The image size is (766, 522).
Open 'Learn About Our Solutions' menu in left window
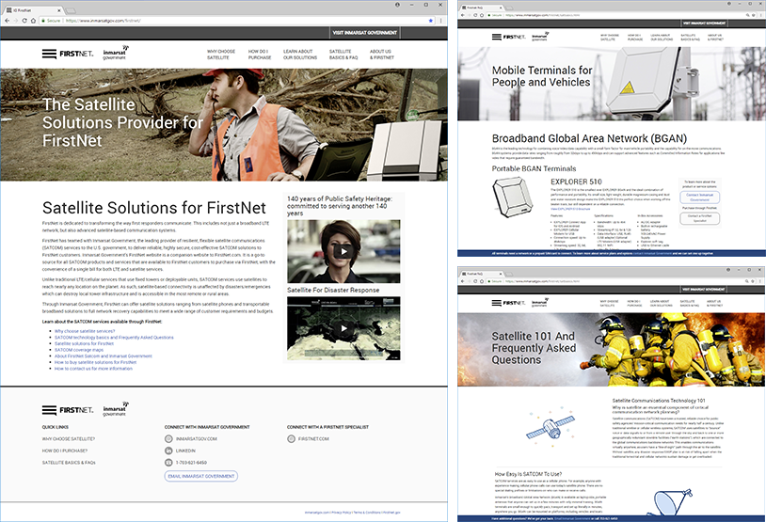coord(297,54)
